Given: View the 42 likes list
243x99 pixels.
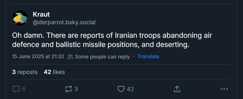Looking at the screenshot, I should [54, 72].
